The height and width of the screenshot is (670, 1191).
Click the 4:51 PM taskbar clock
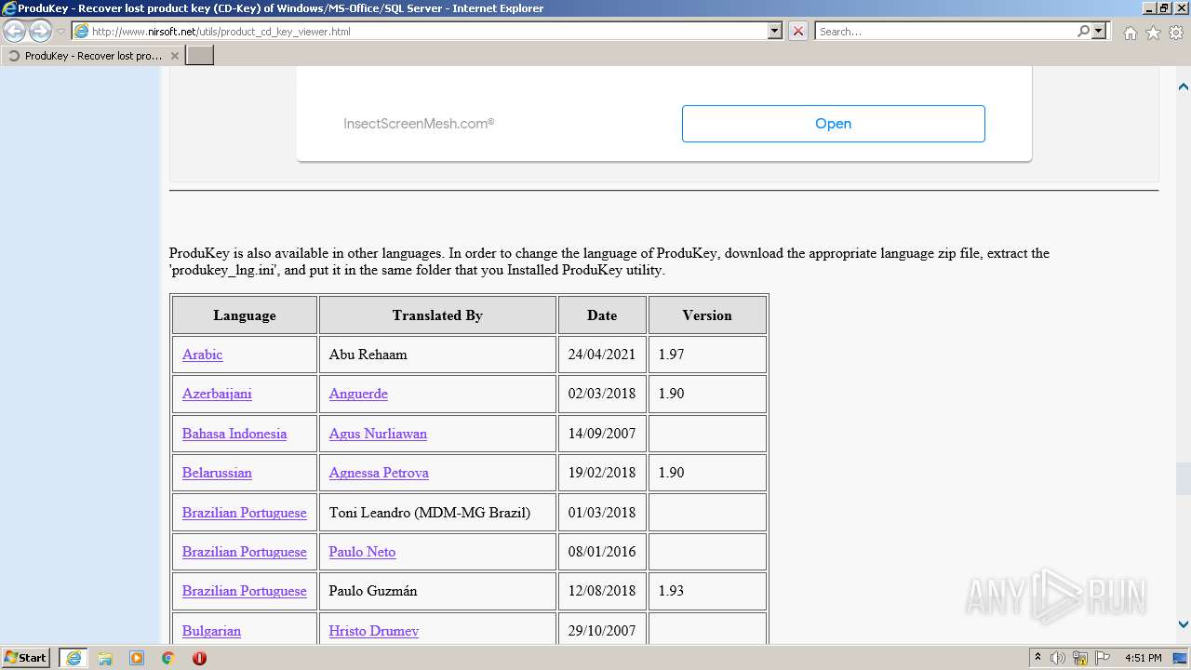1144,658
